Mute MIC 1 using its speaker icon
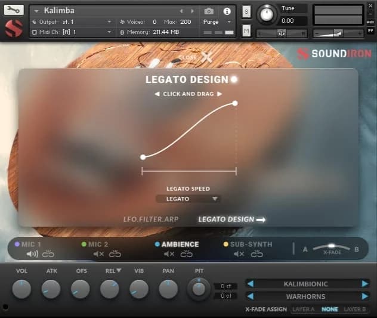Image resolution: width=377 pixels, height=318 pixels. click(x=32, y=254)
